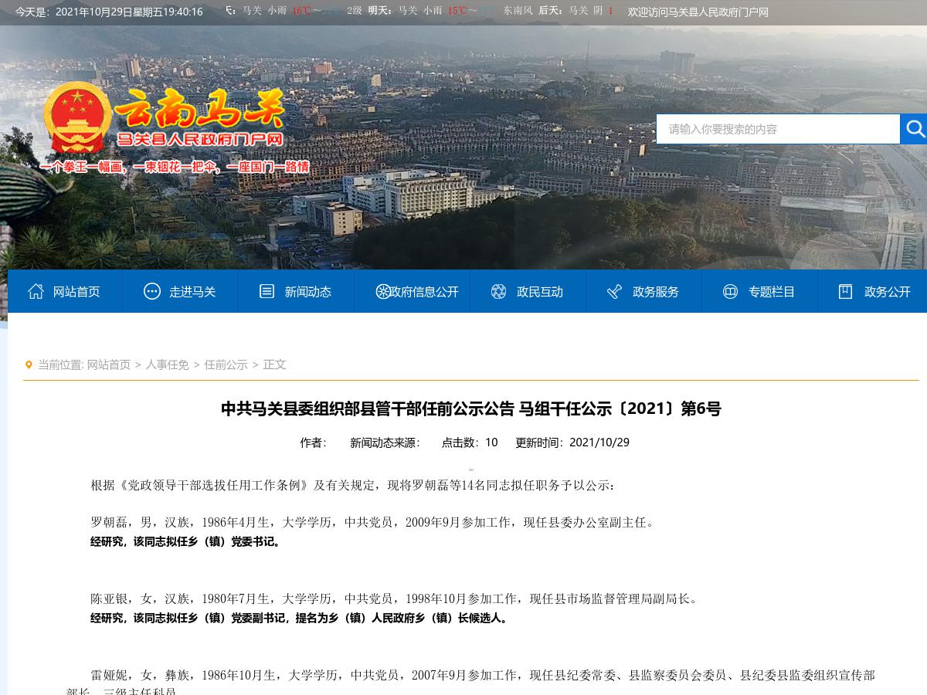Click the aperture icon beside 政民互动
Screen dimensions: 927x695
pos(498,291)
